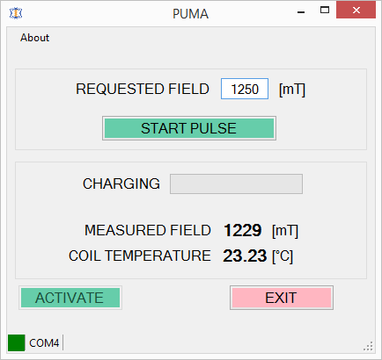Click the window resize grip corner
Image resolution: width=382 pixels, height=360 pixels.
click(x=368, y=346)
